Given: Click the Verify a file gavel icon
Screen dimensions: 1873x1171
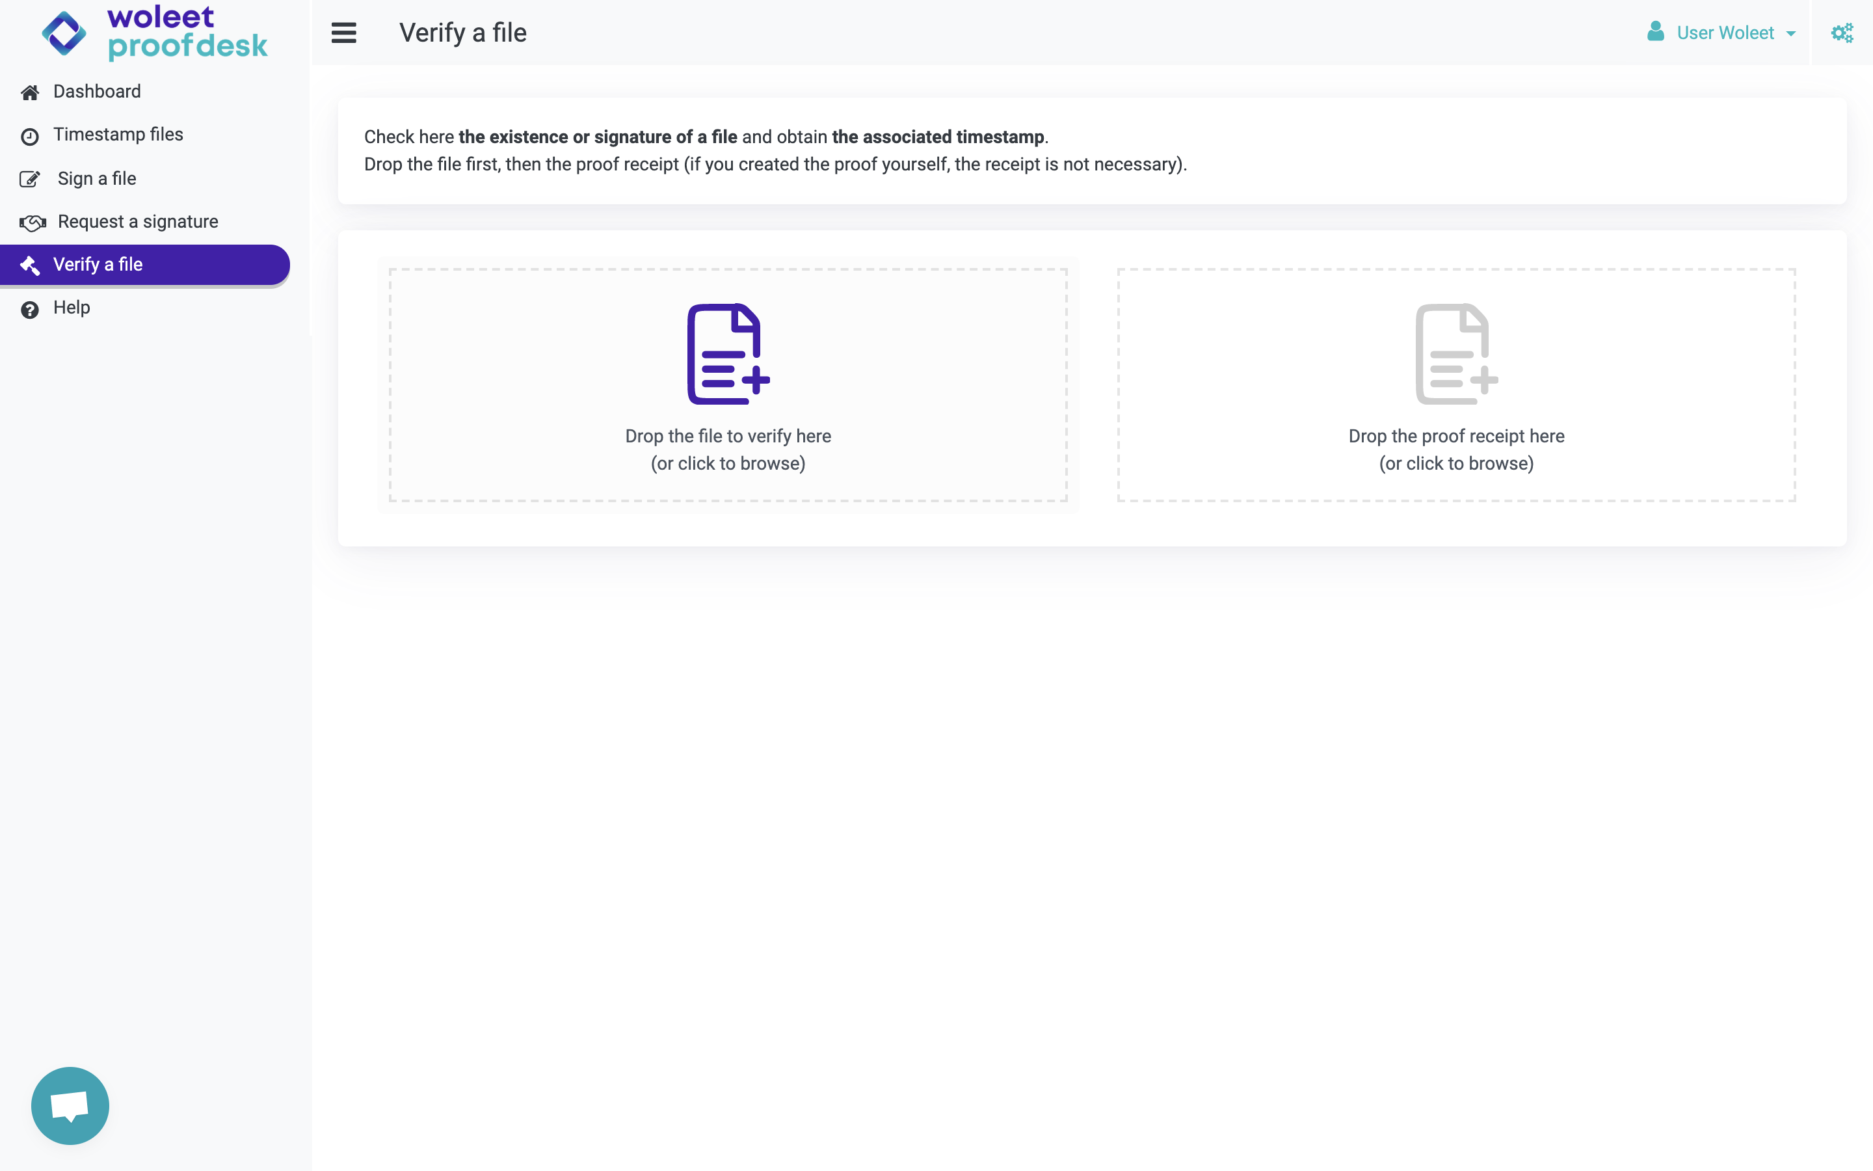Looking at the screenshot, I should (29, 265).
